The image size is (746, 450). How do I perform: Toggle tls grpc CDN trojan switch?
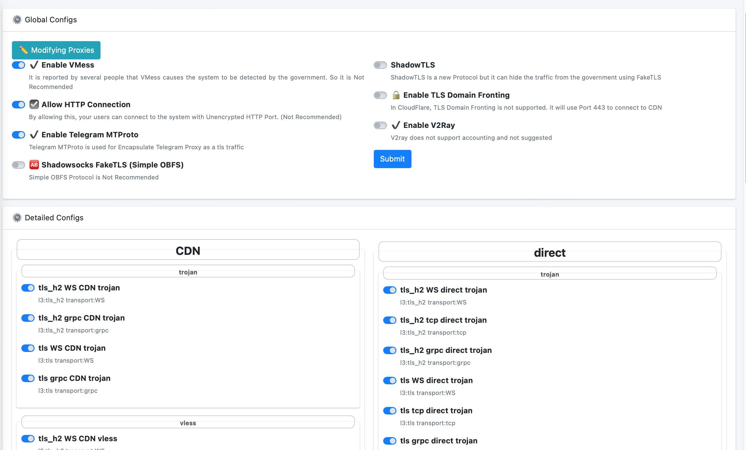[28, 378]
